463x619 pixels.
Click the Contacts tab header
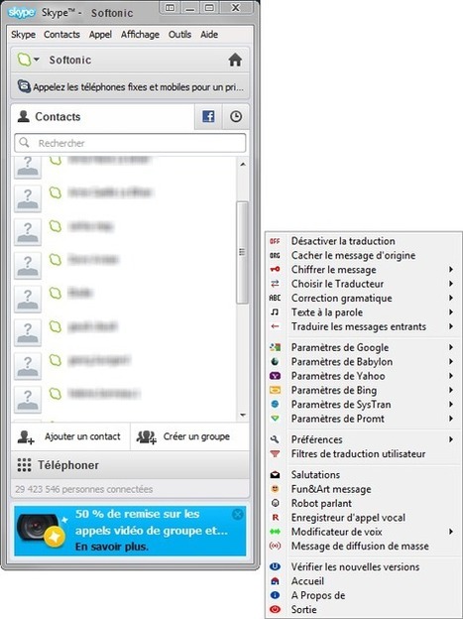coord(103,116)
